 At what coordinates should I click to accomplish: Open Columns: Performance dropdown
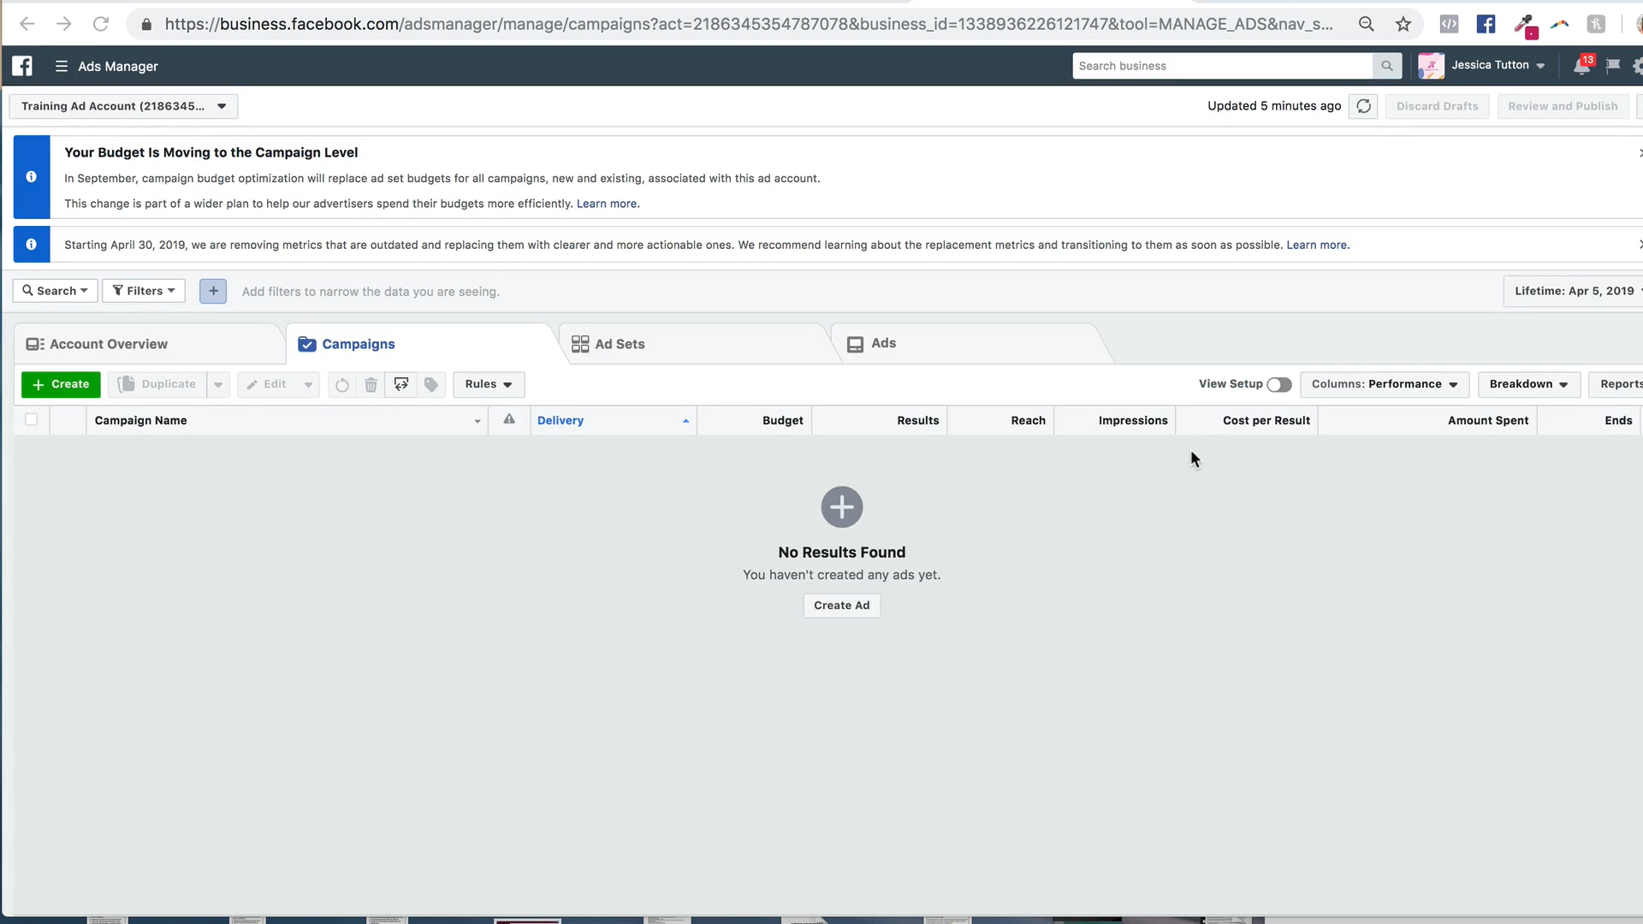point(1385,384)
